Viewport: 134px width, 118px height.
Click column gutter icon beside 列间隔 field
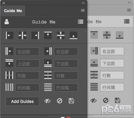(9, 87)
